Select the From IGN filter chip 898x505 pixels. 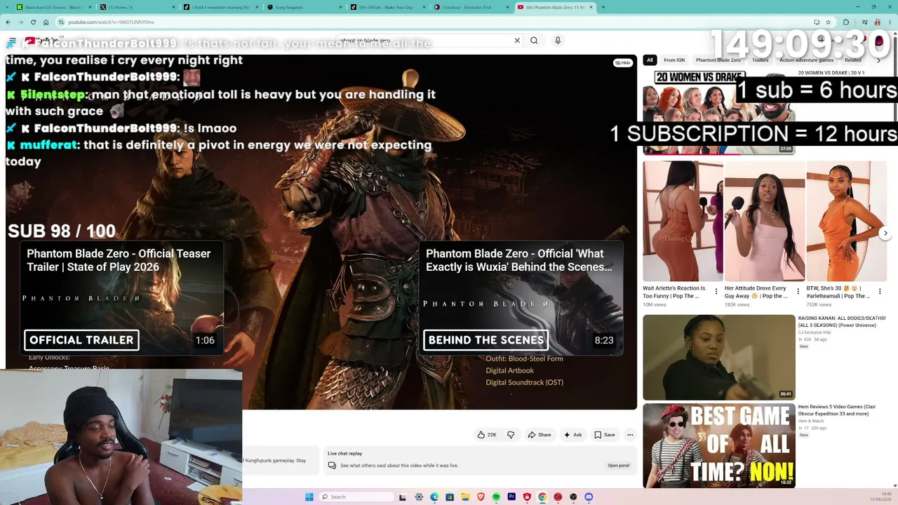click(674, 60)
